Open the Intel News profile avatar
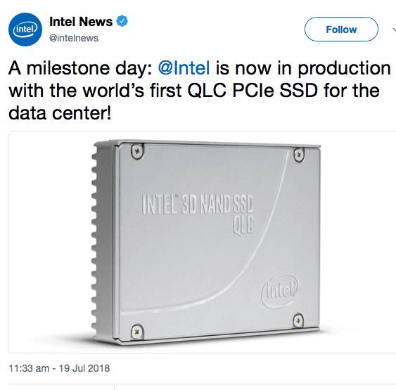This screenshot has height=390, width=396. pyautogui.click(x=25, y=30)
